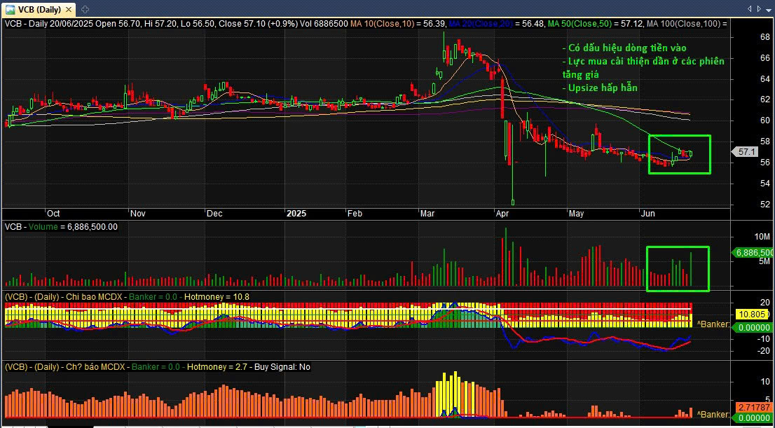The image size is (775, 428).
Task: Click the 'Có dấu hiệu dòng tiền vào' note
Action: [x=625, y=48]
